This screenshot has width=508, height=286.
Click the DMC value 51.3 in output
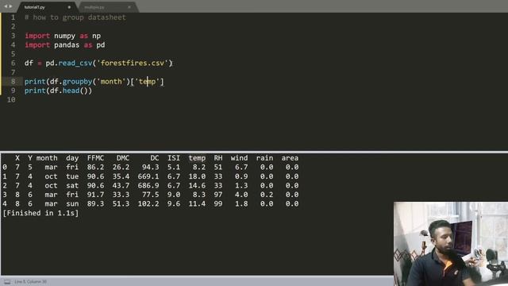[x=121, y=203]
